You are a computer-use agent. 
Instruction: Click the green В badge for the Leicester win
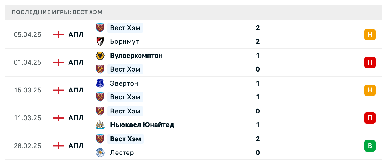pos(370,146)
